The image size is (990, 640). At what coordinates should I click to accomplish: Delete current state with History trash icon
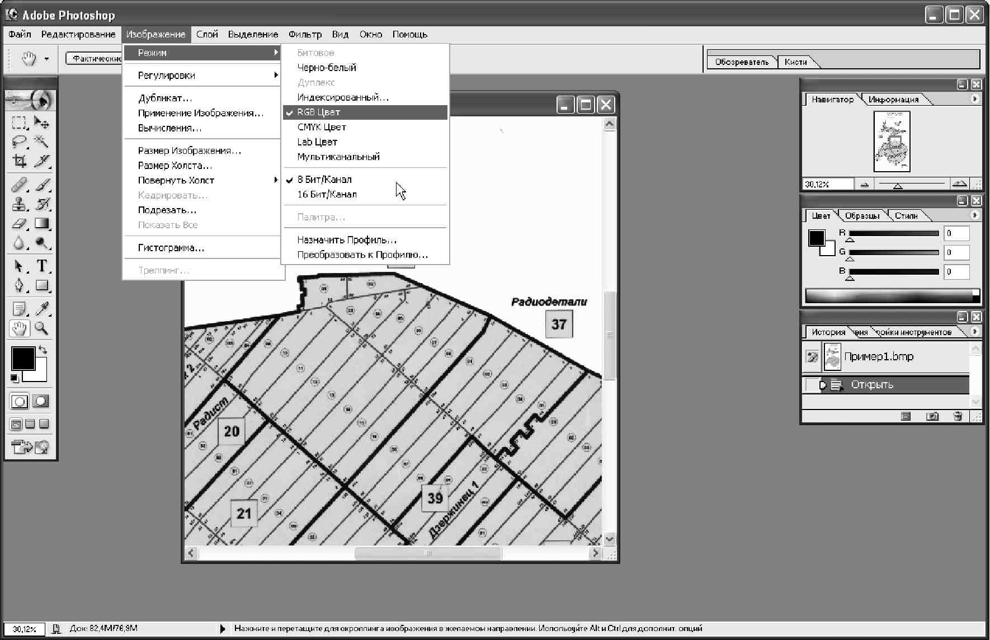point(958,416)
